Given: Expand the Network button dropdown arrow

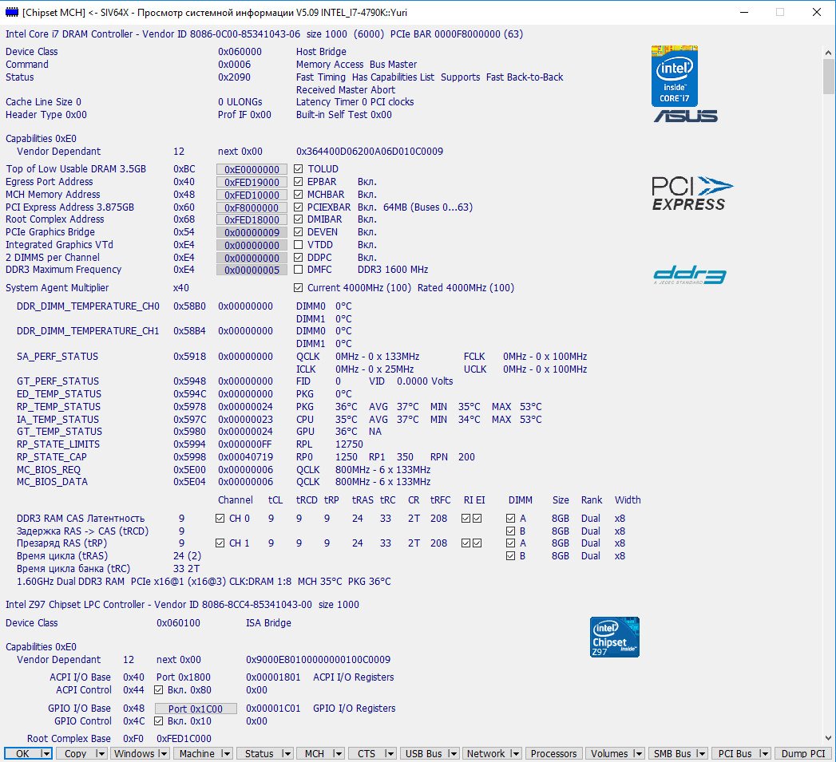Looking at the screenshot, I should [515, 753].
